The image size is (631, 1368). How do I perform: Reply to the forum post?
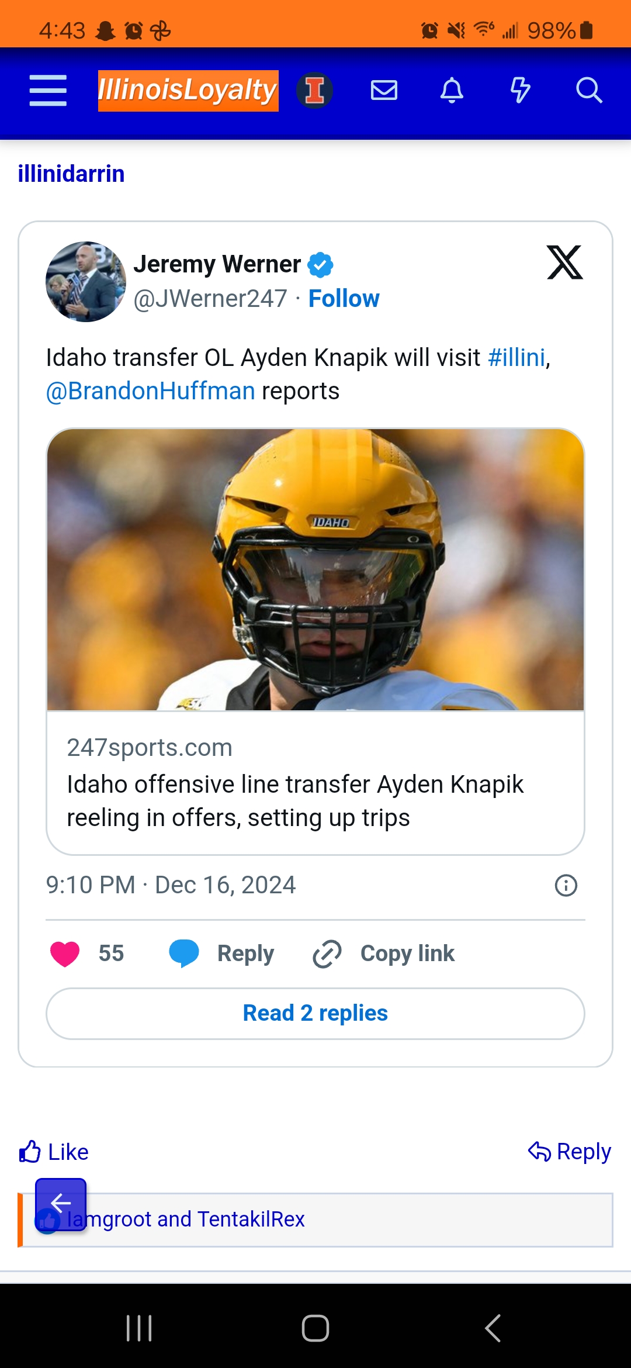click(x=570, y=1152)
